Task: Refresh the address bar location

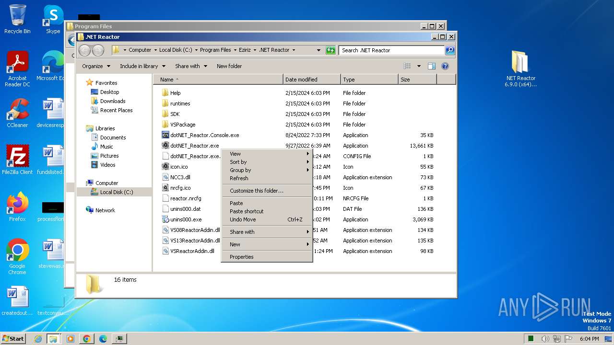Action: tap(331, 50)
